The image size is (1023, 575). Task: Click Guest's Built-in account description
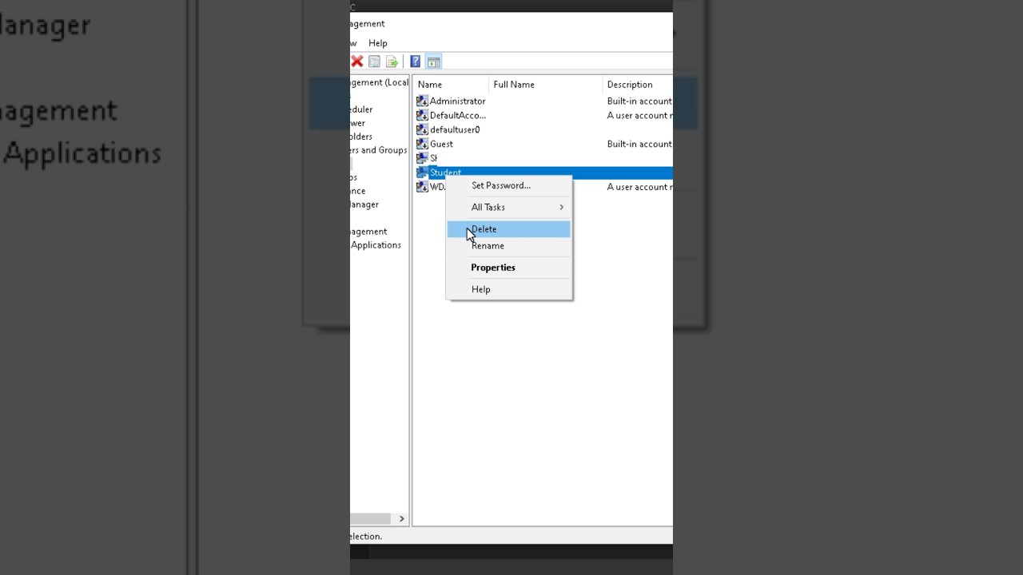tap(639, 145)
